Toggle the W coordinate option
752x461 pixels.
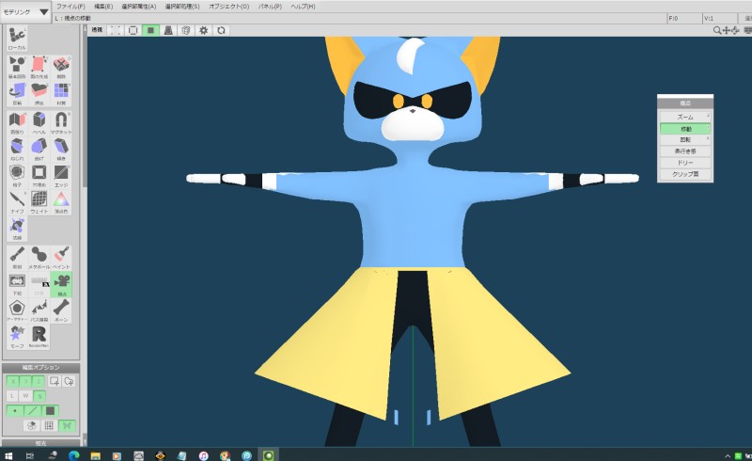(25, 396)
